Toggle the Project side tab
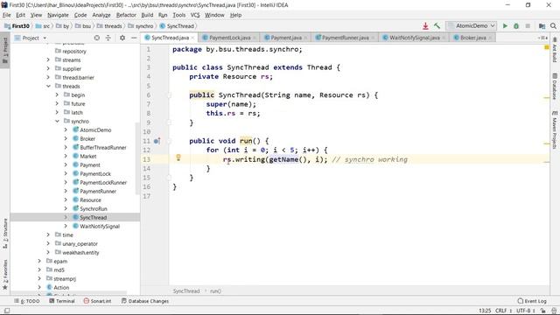Image resolution: width=560 pixels, height=315 pixels. [5, 51]
